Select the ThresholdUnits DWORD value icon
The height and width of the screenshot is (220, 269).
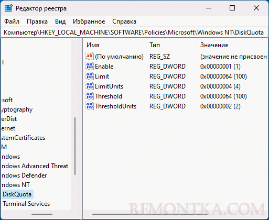(90, 106)
